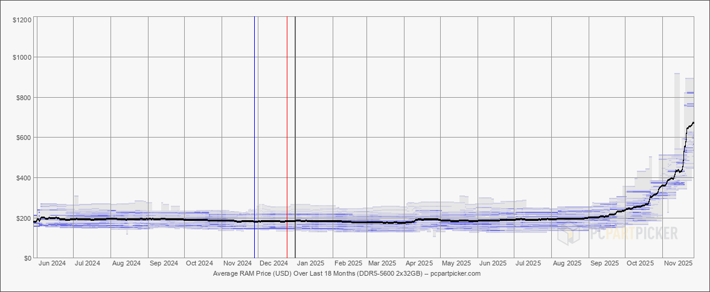The image size is (710, 292).
Task: Click the Nov 2025 x-axis label
Action: 678,264
